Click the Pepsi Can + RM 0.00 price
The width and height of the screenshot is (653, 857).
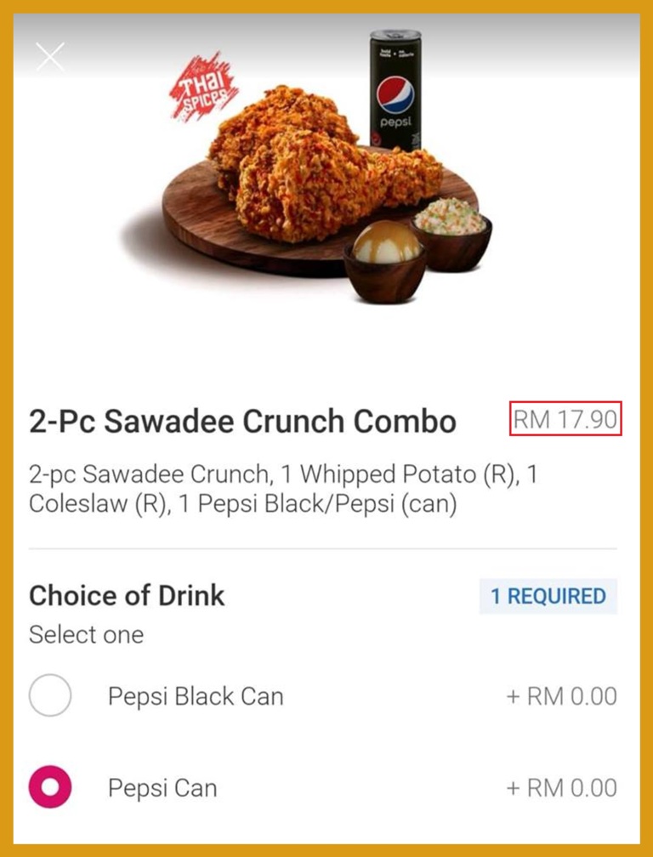click(562, 788)
